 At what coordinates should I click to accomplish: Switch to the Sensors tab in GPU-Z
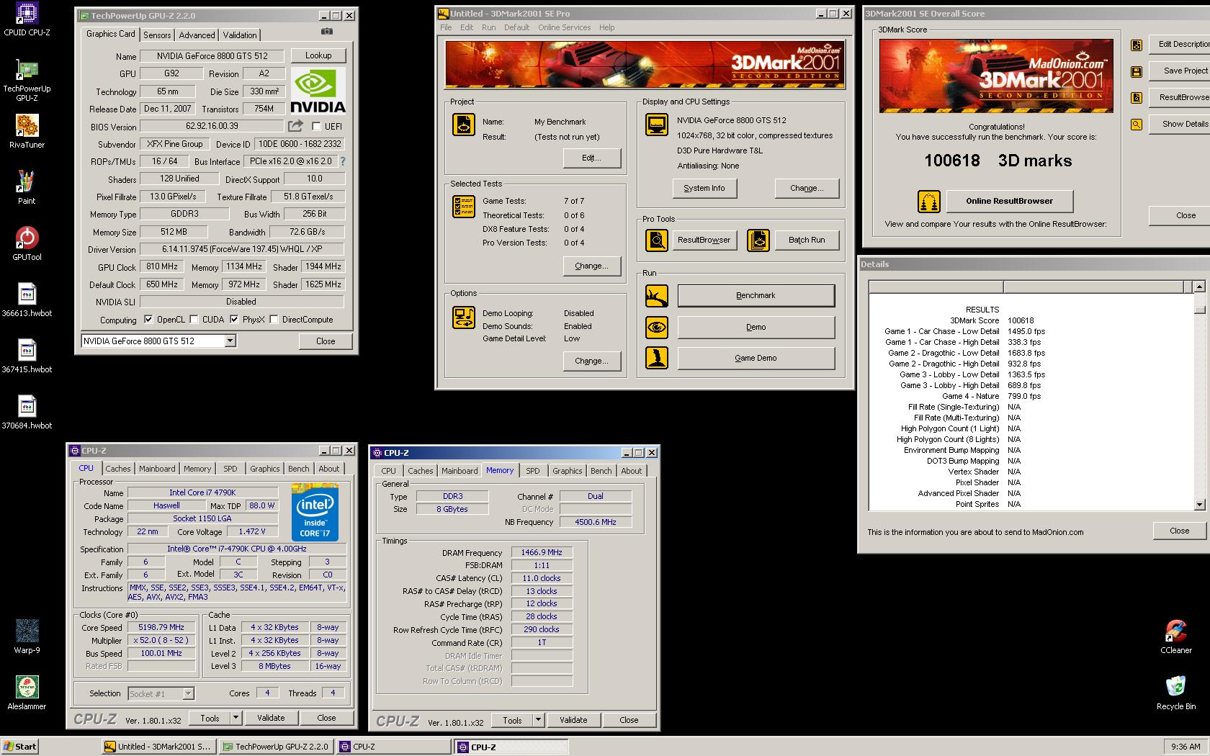157,35
